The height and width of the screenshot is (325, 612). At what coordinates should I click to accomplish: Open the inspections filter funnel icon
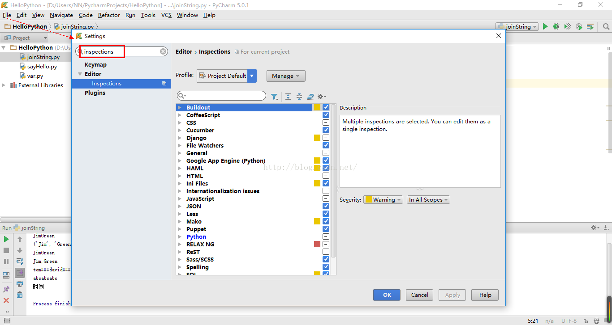275,96
